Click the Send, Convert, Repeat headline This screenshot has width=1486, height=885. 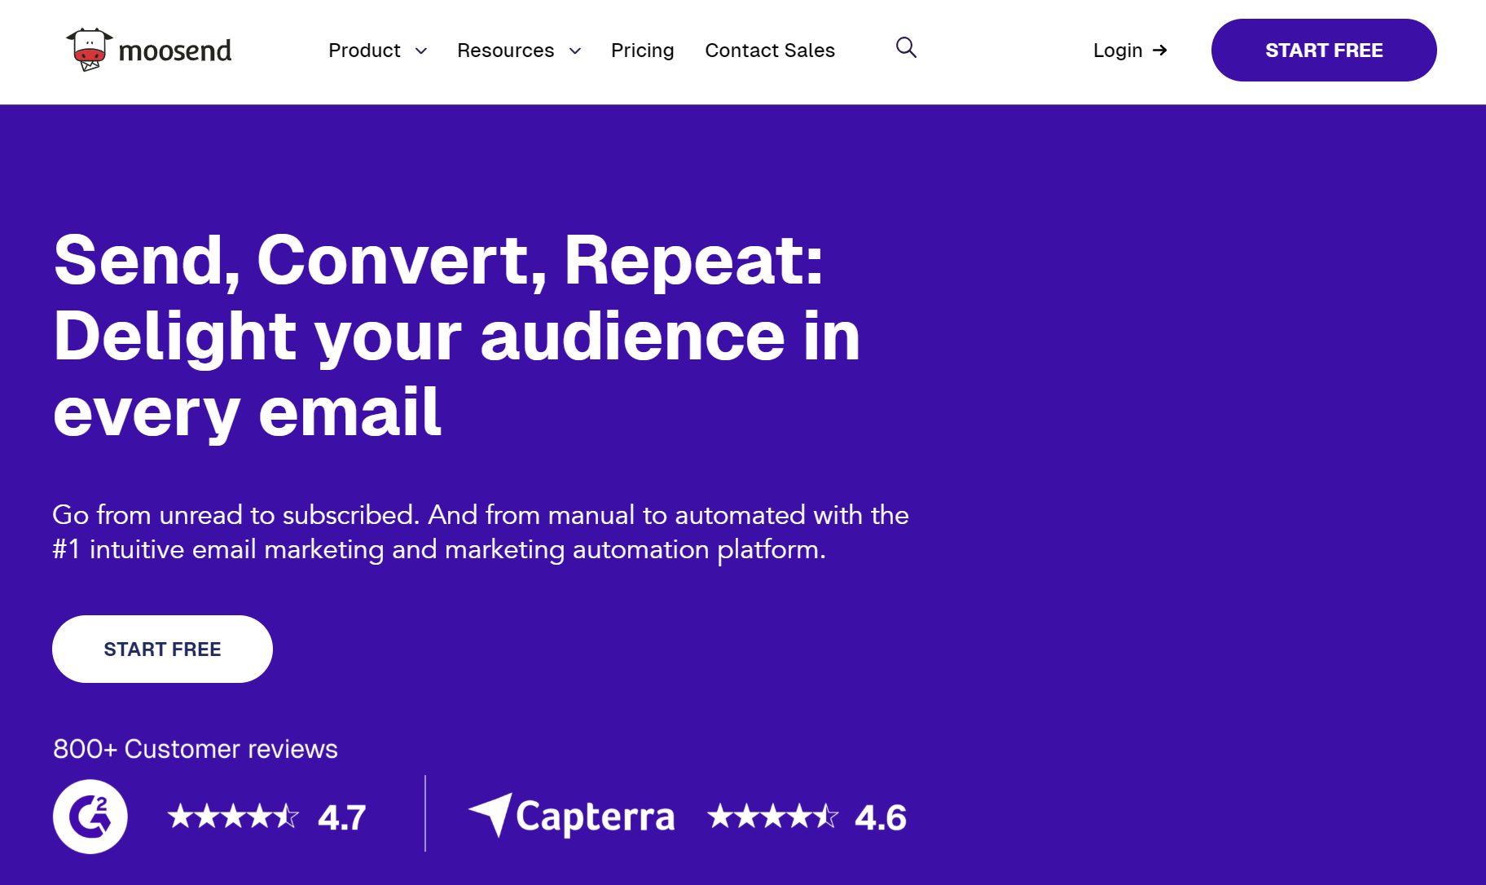(456, 334)
